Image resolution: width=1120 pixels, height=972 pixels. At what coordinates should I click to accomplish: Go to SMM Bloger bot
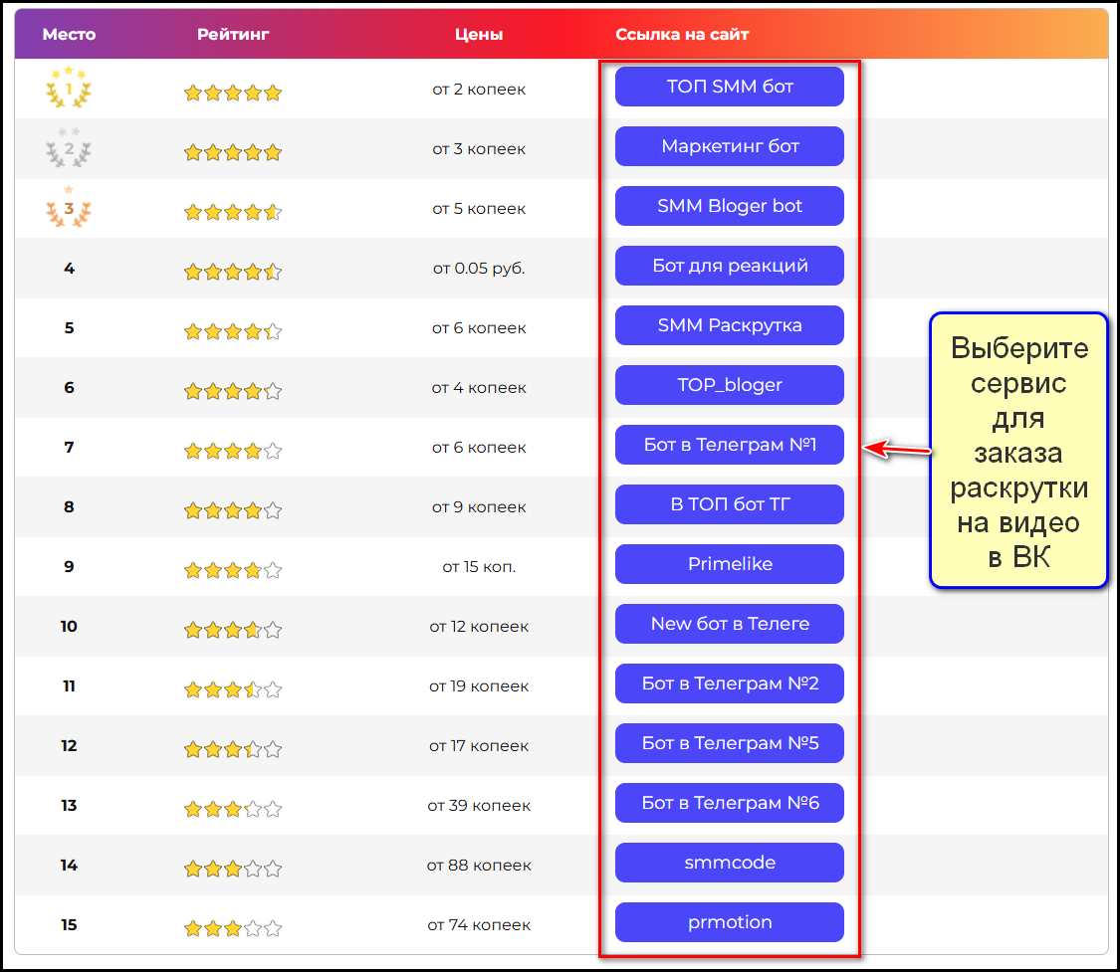730,206
